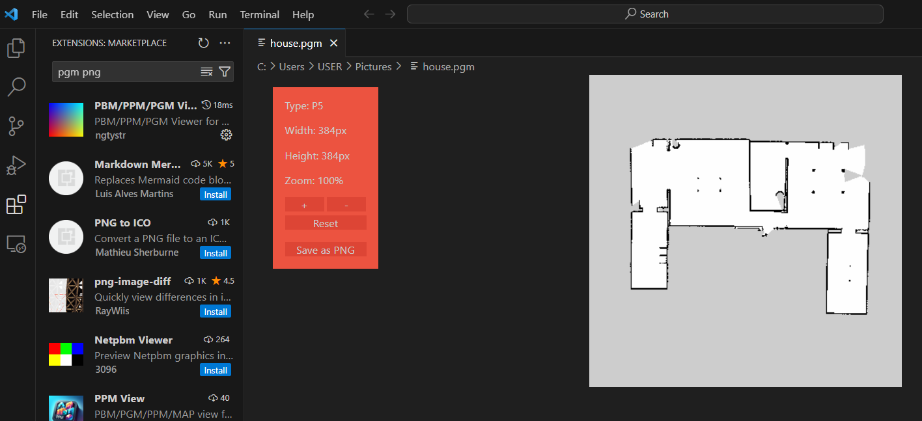Click Save as PNG button
922x421 pixels.
[x=326, y=250]
